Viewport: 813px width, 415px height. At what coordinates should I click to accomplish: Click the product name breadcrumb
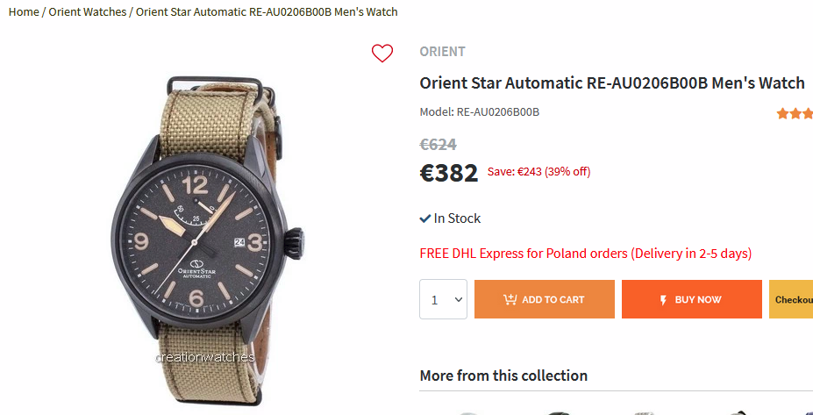(x=267, y=11)
